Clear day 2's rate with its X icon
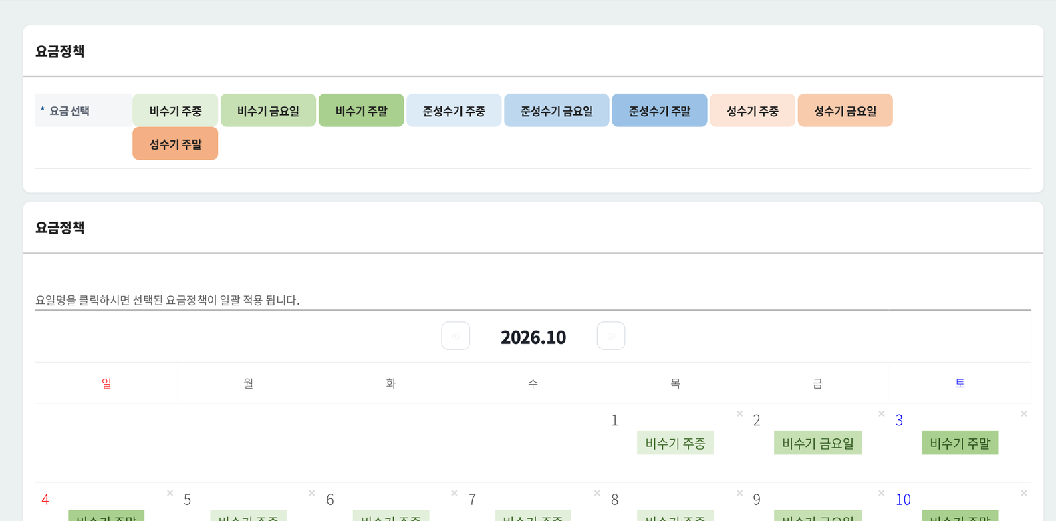 (x=881, y=414)
